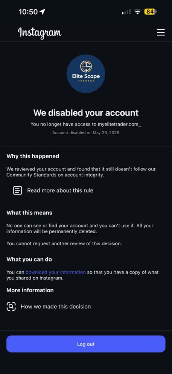The image size is (172, 374).
Task: Click the Log out button
Action: 86,344
